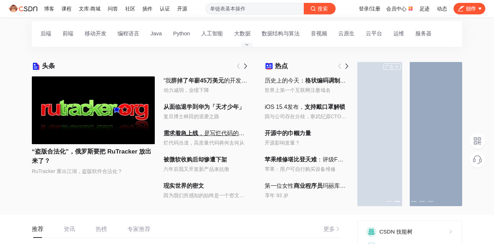Open iOS 15.4发布 hot article
Viewport: 494px width, 244px height.
click(x=305, y=107)
